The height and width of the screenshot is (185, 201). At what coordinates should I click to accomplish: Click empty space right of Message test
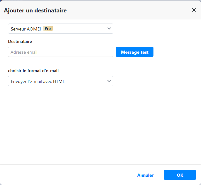tap(175, 52)
